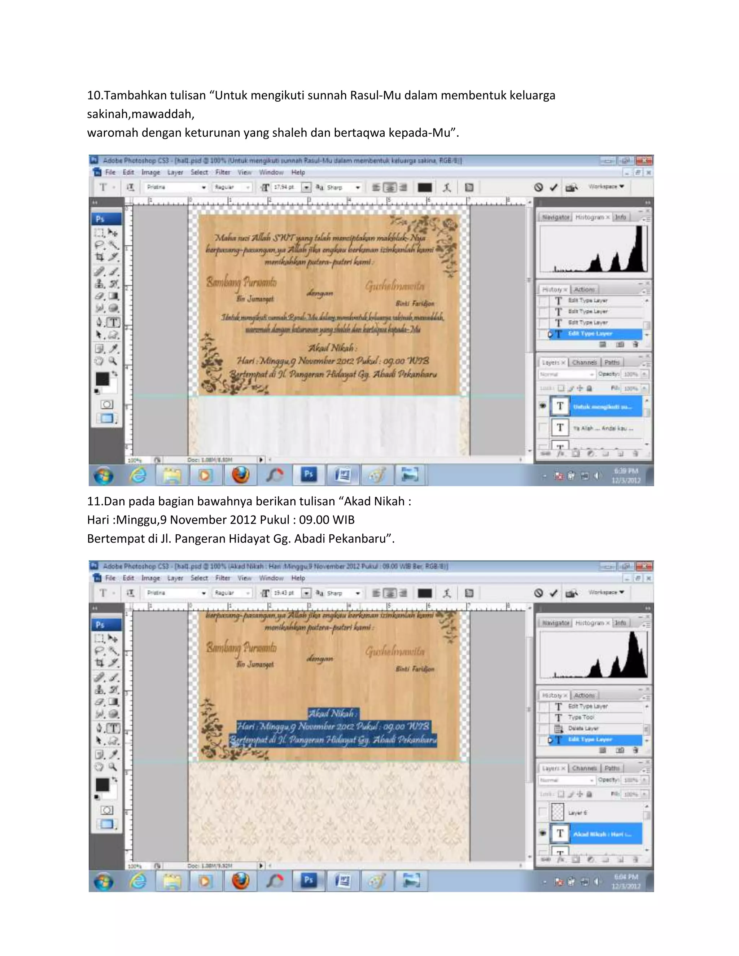This screenshot has height=956, width=739.
Task: Hide the 'Untuk mengikuti su...' layer eye
Action: point(543,406)
